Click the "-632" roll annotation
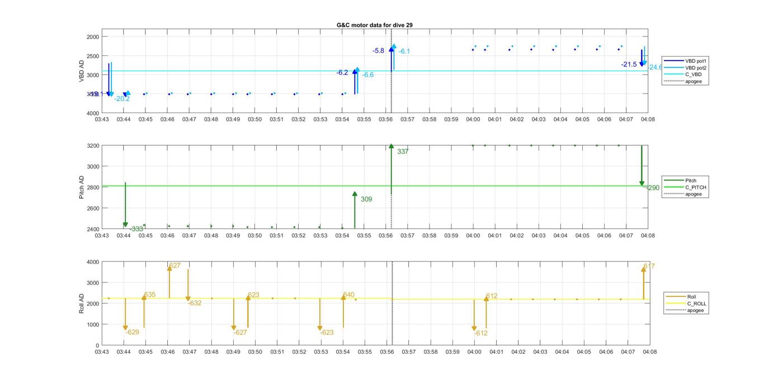 pos(195,303)
